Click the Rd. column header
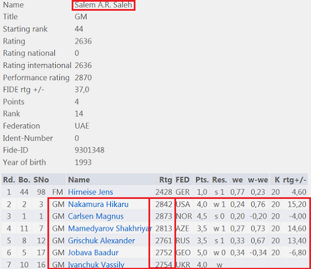Image resolution: width=311 pixels, height=269 pixels. coord(9,180)
